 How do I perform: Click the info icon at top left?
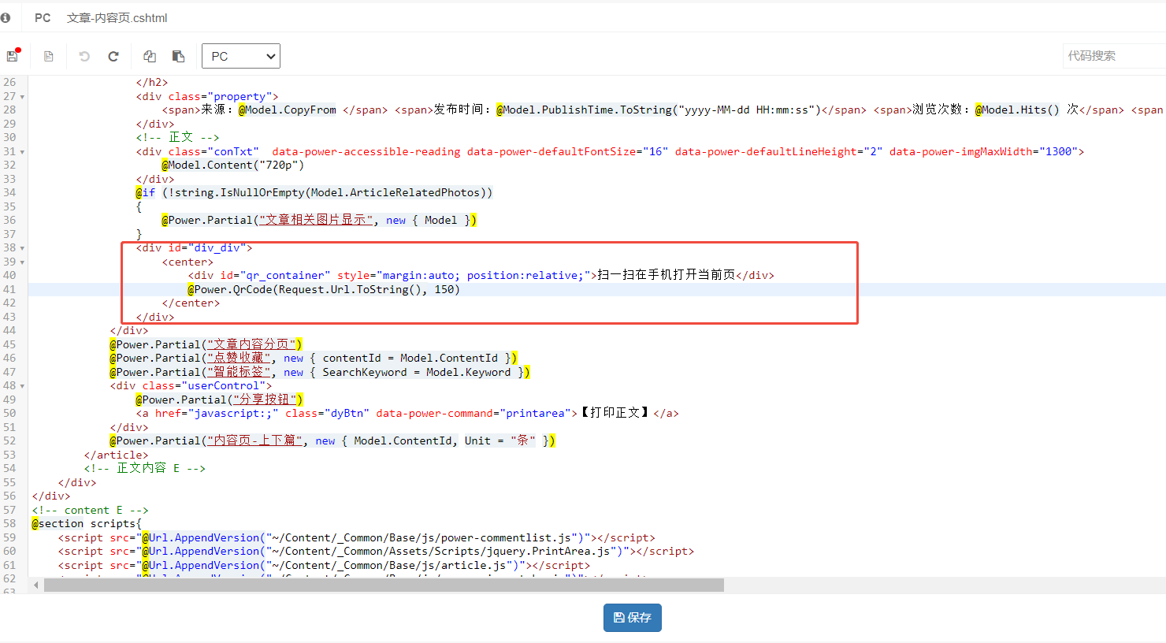[x=6, y=17]
